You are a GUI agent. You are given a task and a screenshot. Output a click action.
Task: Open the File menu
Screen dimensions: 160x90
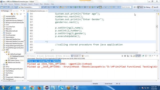click(x=2, y=4)
